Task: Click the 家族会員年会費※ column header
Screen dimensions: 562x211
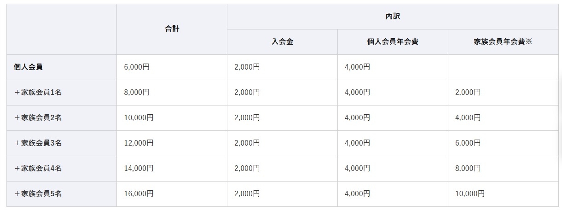Action: [503, 42]
